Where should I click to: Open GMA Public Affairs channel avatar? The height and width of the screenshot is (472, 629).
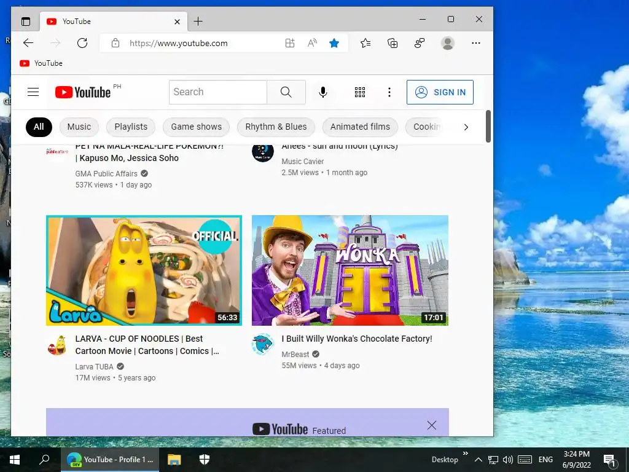click(57, 152)
